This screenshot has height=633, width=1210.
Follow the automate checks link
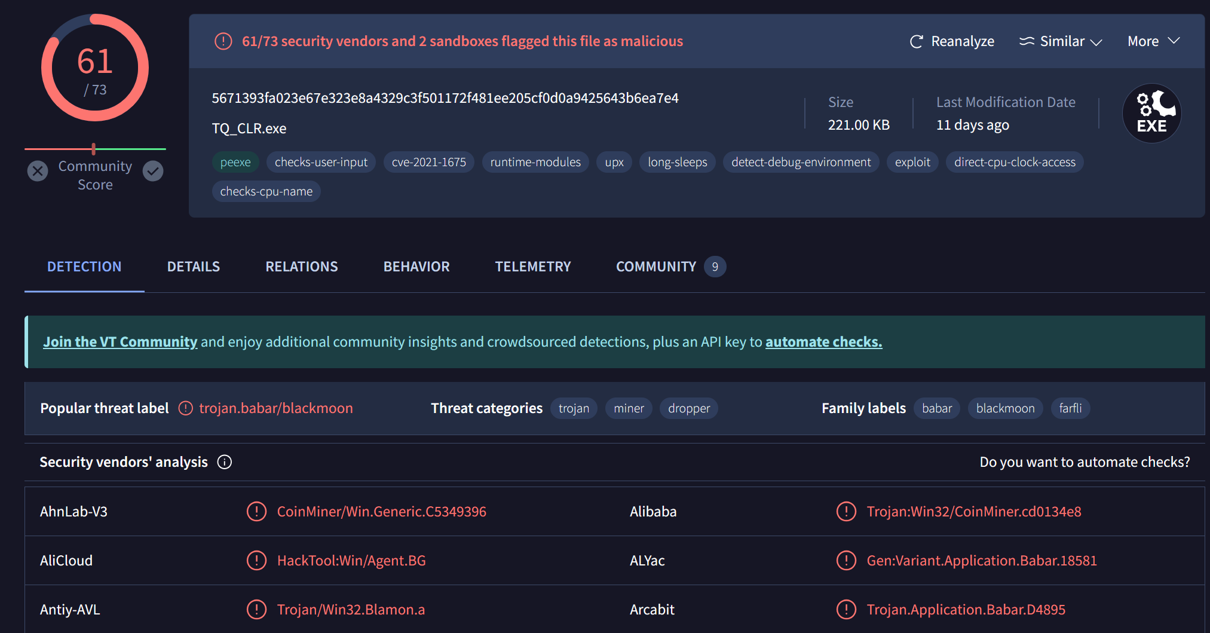(824, 342)
